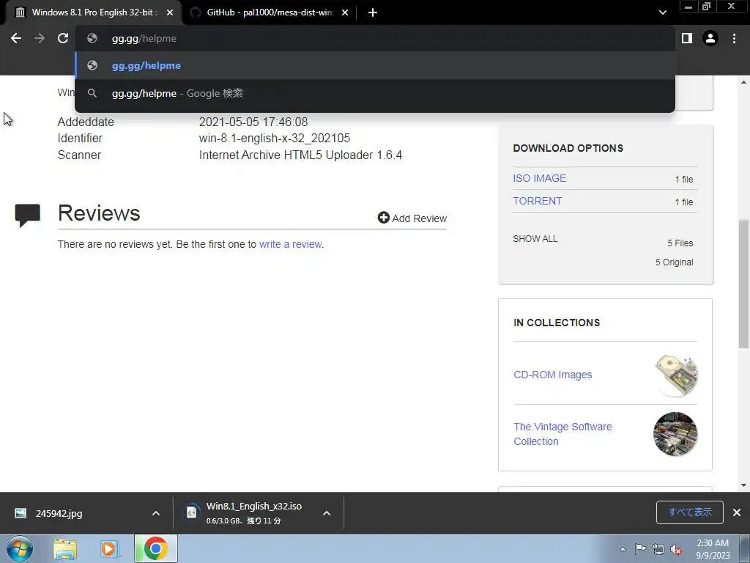The height and width of the screenshot is (563, 750).
Task: Click identifier value win-8.1-english-x-32_202105
Action: (x=275, y=139)
